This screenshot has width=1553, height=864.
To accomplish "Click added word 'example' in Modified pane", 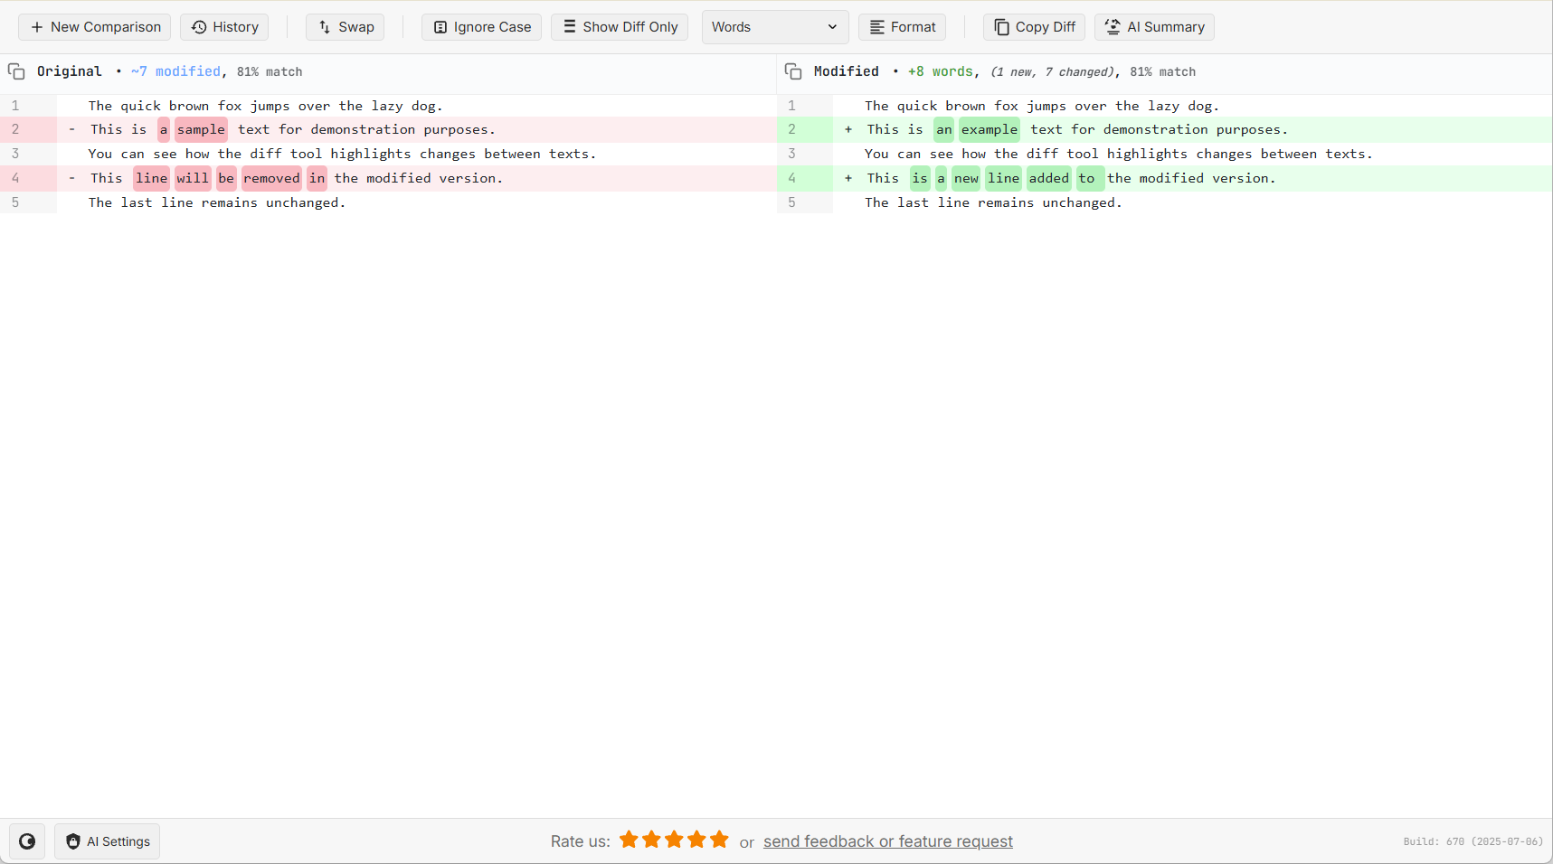I will tap(990, 129).
